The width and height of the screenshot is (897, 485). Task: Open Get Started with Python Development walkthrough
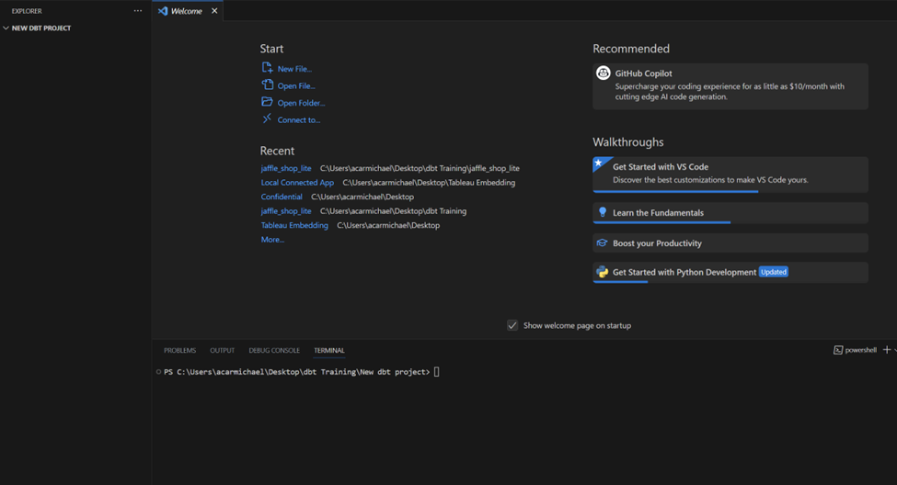pos(730,272)
